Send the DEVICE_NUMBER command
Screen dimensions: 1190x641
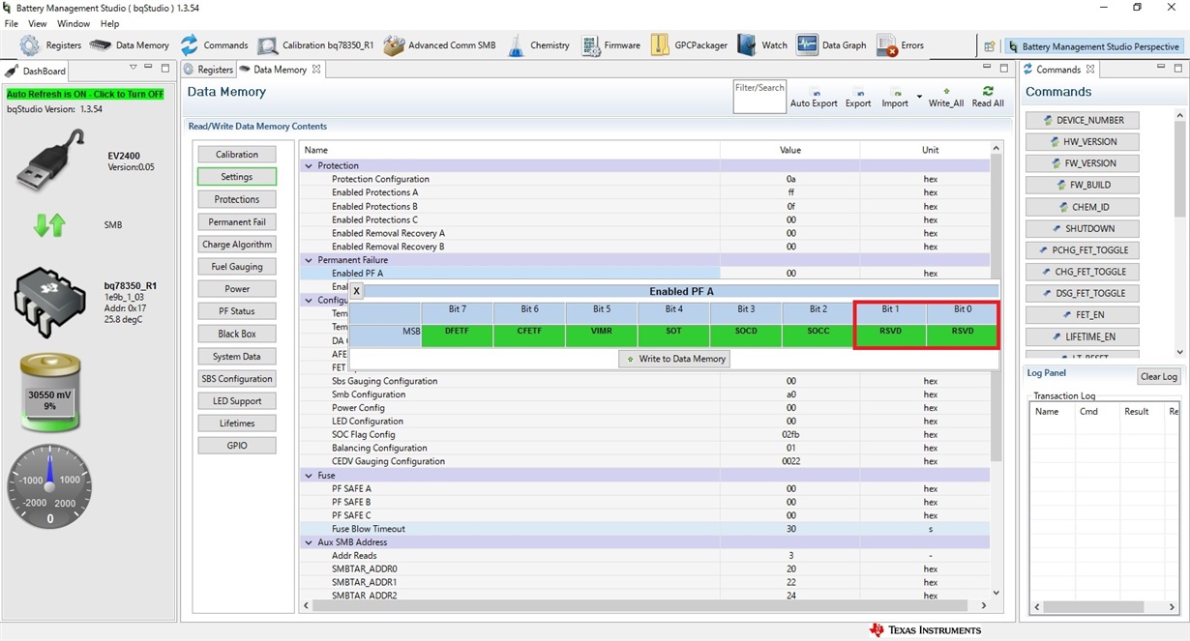click(x=1083, y=120)
